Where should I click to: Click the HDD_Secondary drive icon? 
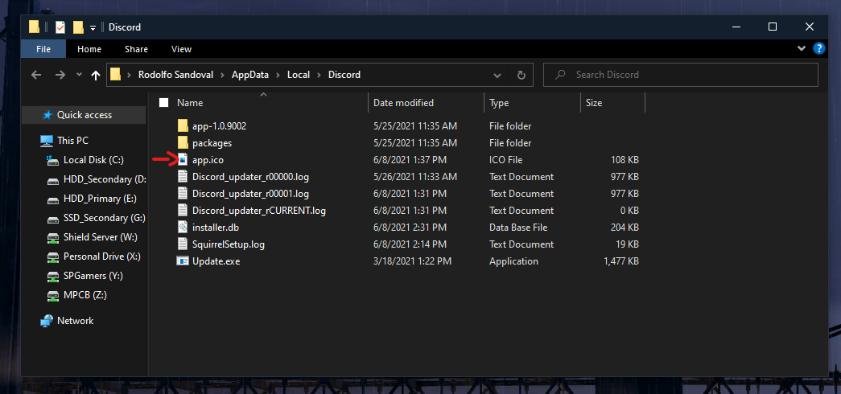[52, 179]
